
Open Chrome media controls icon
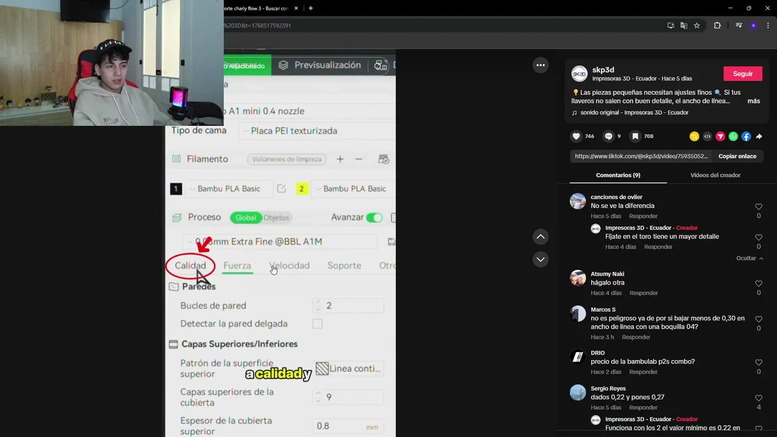(739, 25)
